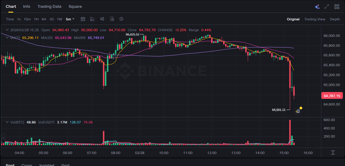Open the Trading Data tab
Screen dimensions: 345x166
[x=49, y=7]
